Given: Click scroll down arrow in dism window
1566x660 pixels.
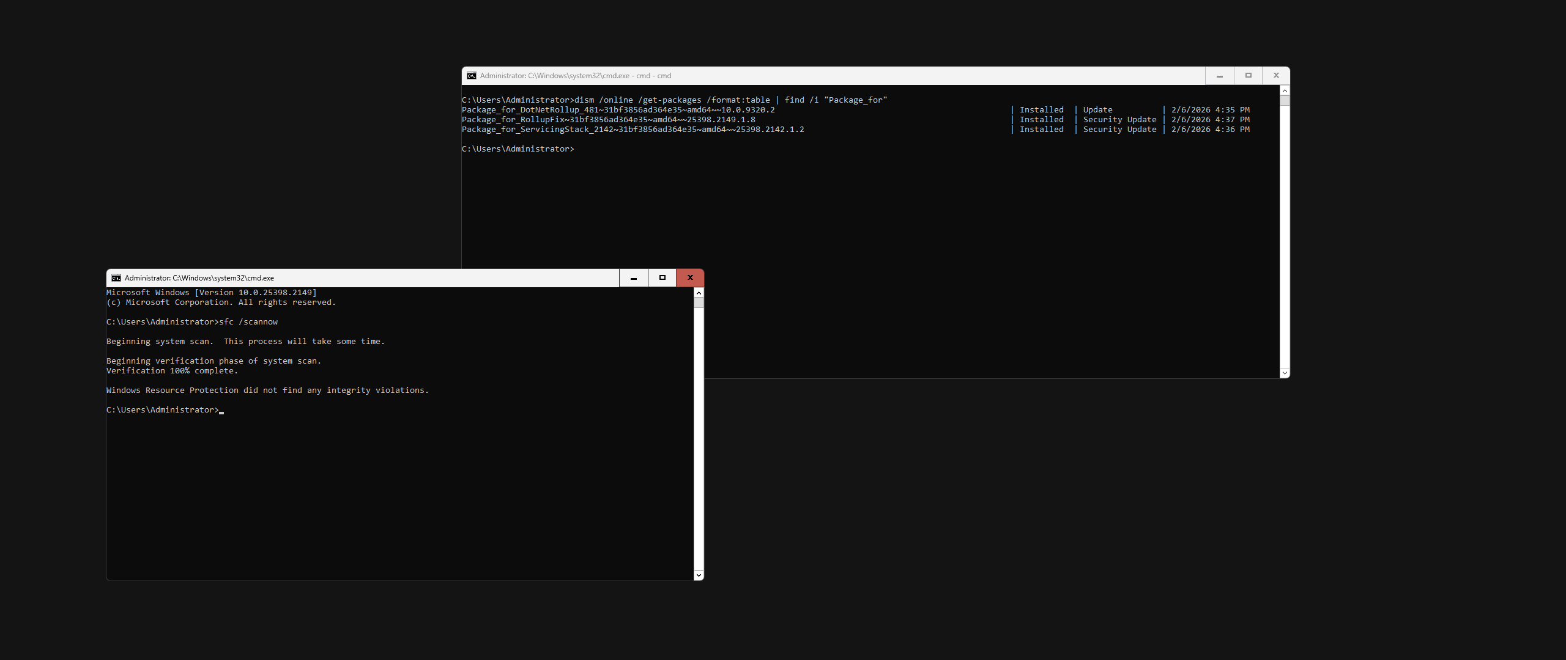Looking at the screenshot, I should click(1285, 373).
